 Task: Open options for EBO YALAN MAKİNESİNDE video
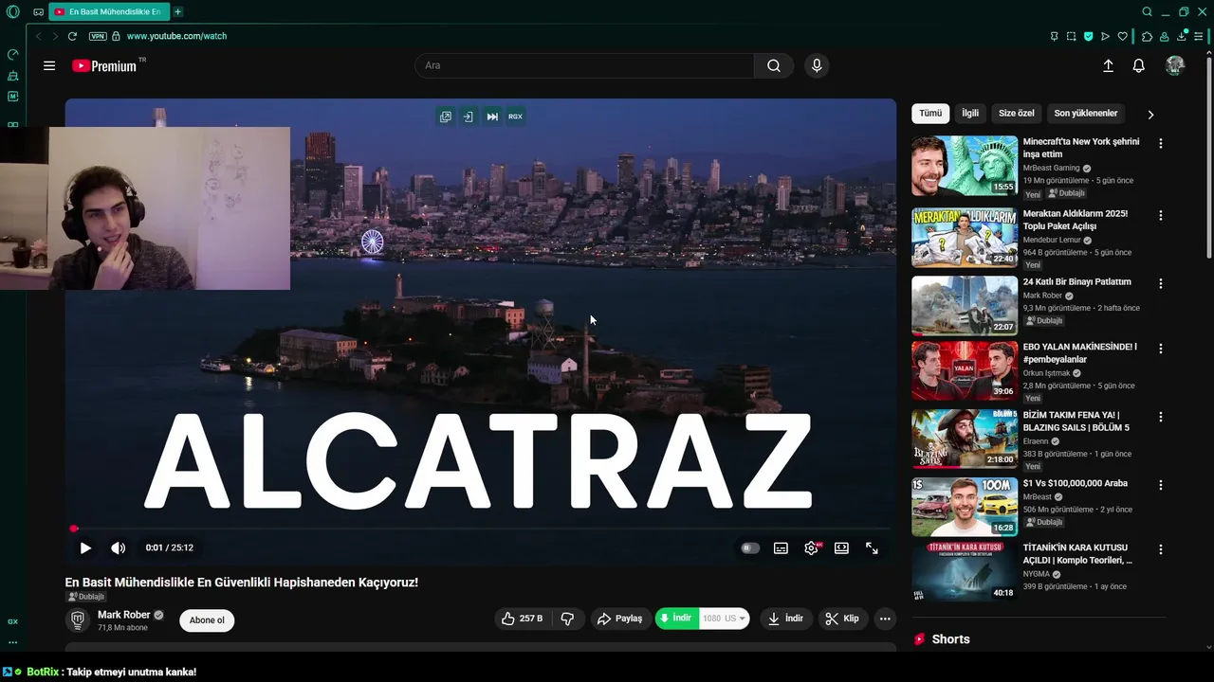[x=1161, y=349]
